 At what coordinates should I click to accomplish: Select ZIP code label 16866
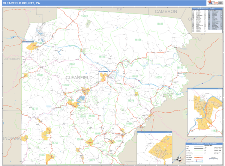coord(129,124)
